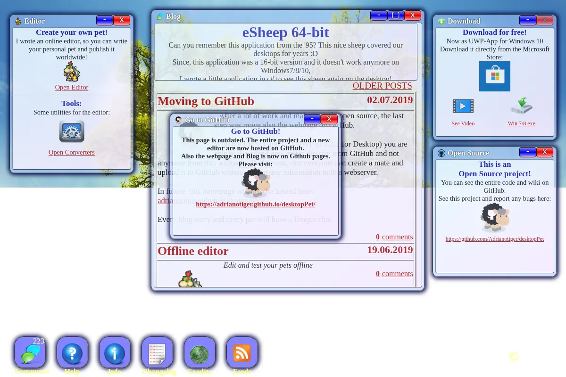Click the sheep image in Go to GitHub popup
566x377 pixels.
pyautogui.click(x=256, y=183)
